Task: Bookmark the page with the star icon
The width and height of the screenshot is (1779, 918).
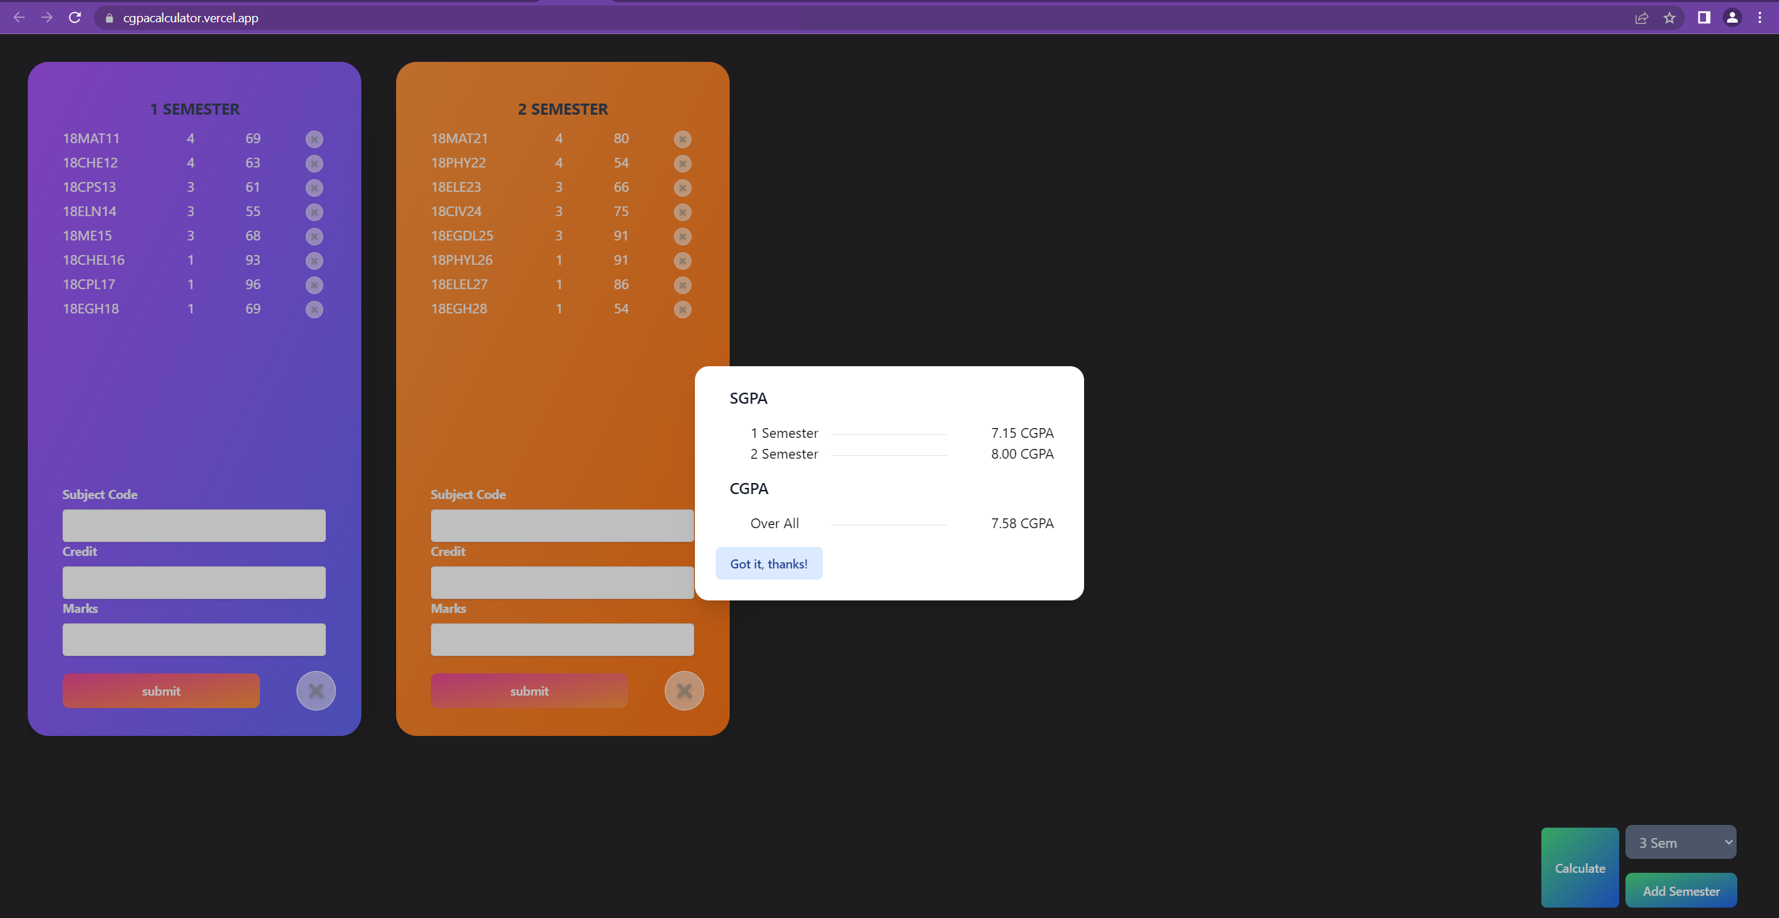Action: pos(1670,17)
